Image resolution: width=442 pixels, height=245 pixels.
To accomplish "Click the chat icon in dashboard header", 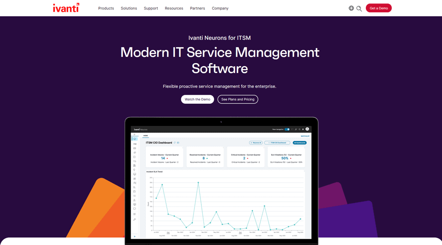I will (296, 129).
